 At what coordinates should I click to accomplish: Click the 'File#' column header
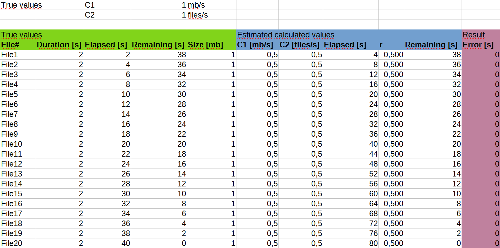click(x=18, y=45)
